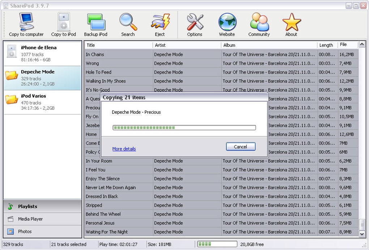369x250 pixels.
Task: Click the track list scroll up arrow
Action: (362, 44)
